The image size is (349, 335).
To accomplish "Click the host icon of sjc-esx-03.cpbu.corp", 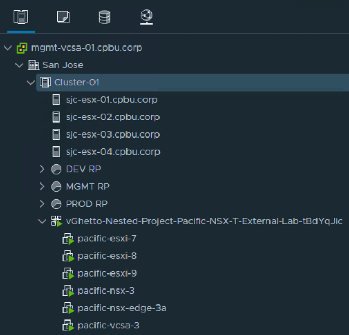I will pyautogui.click(x=56, y=134).
